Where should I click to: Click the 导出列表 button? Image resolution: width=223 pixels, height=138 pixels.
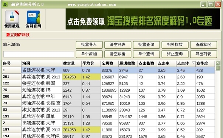pos(203,54)
